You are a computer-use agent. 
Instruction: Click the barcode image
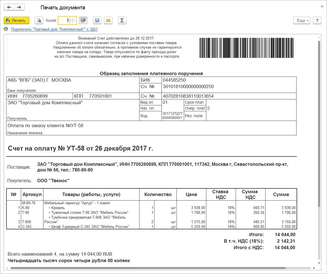click(x=246, y=48)
